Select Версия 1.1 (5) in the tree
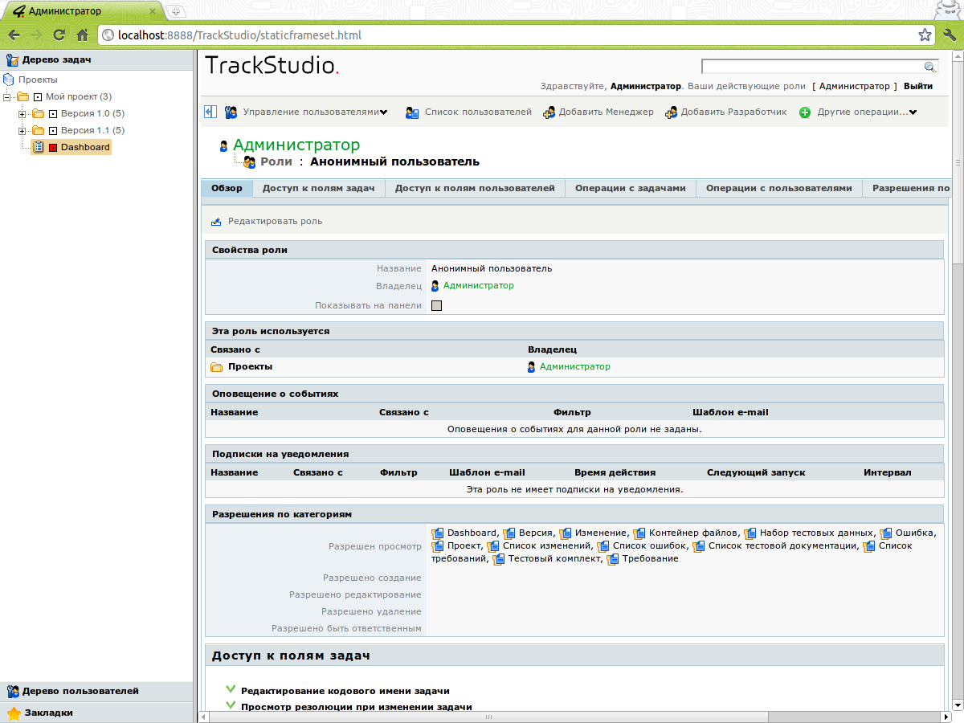Screen dimensions: 964x723 pyautogui.click(x=92, y=130)
